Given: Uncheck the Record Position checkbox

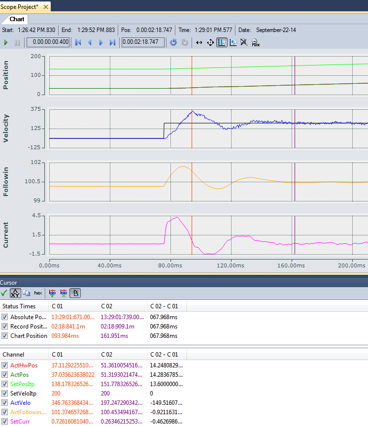Looking at the screenshot, I should click(4, 327).
